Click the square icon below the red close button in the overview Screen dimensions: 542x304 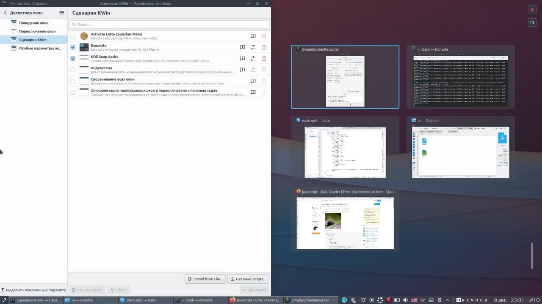[x=532, y=23]
